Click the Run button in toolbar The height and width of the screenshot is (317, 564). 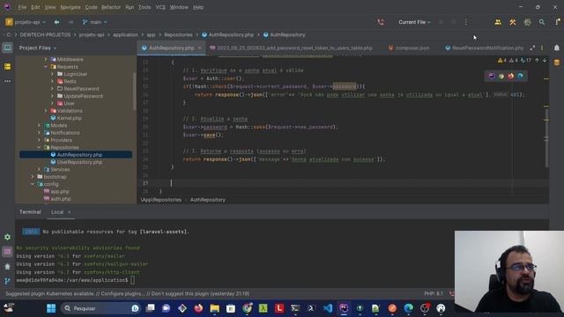click(x=441, y=22)
